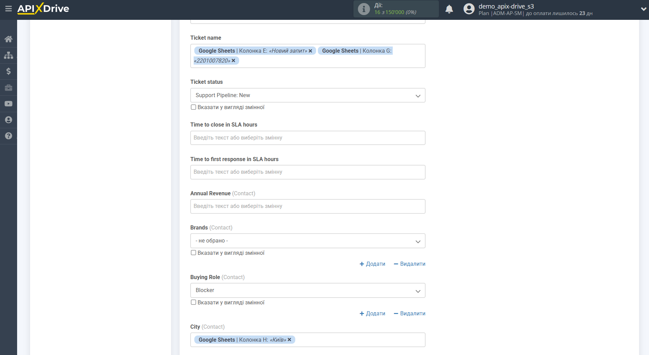Click the user avatar icon
This screenshot has width=649, height=355.
[469, 9]
